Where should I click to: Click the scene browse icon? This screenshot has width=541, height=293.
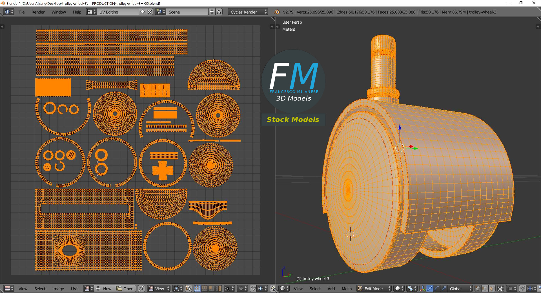click(160, 12)
